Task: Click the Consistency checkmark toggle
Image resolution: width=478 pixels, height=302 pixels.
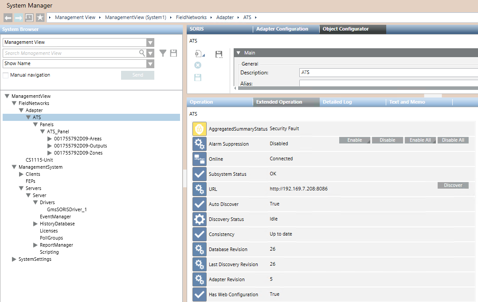Action: [x=199, y=234]
